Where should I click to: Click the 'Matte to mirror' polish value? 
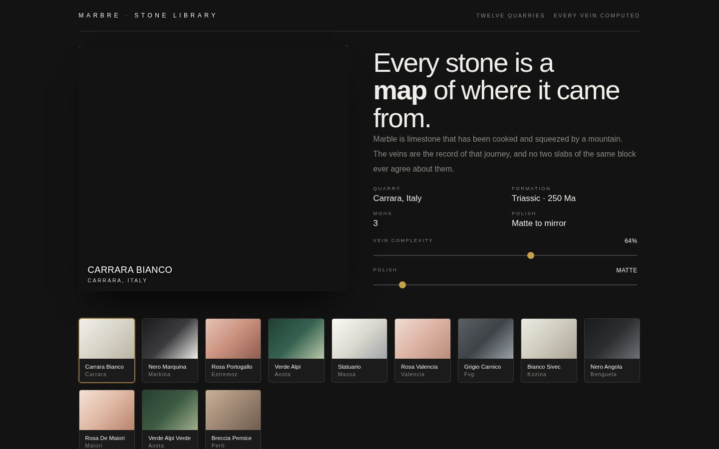coord(539,224)
